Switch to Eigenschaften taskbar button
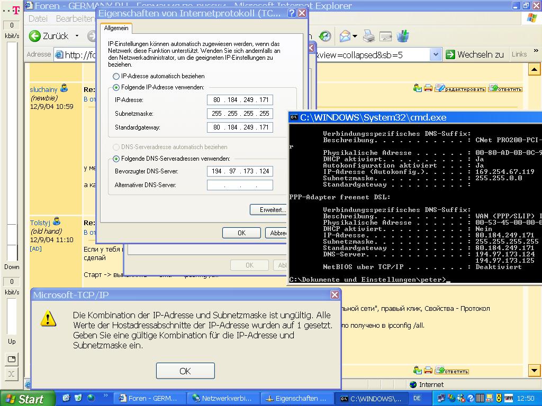This screenshot has width=542, height=406. click(x=297, y=399)
